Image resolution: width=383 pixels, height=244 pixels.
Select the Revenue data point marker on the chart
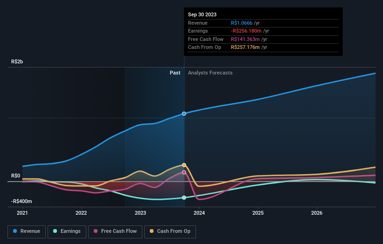click(x=184, y=114)
